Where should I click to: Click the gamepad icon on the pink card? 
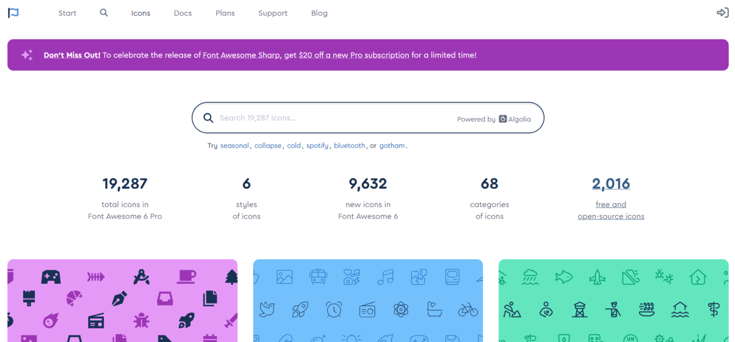click(x=51, y=277)
